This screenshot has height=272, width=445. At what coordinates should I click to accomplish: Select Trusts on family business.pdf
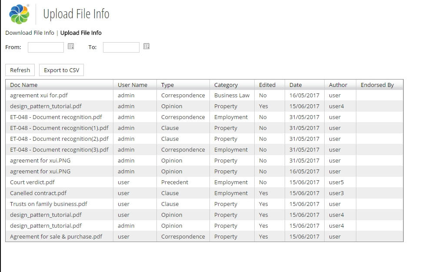tap(49, 204)
